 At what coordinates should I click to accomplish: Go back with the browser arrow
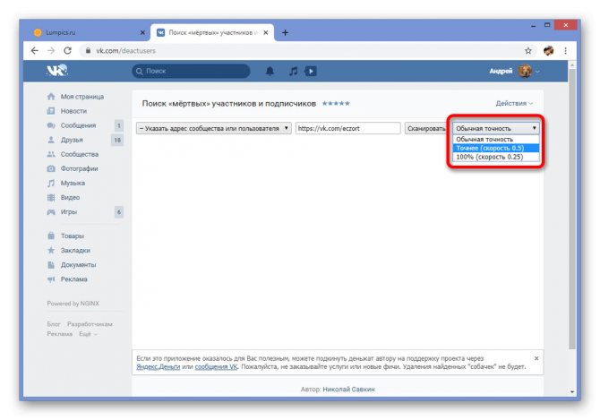(35, 50)
